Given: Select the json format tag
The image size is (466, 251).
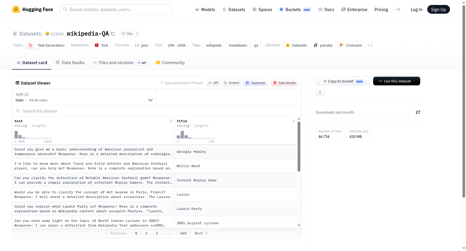Looking at the screenshot, I should [x=142, y=45].
